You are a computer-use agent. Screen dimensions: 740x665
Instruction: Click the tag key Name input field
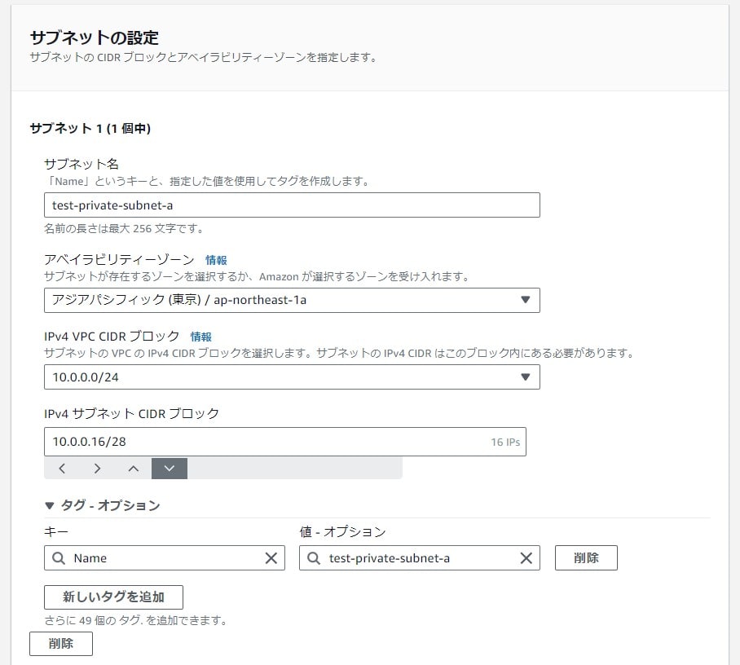(165, 558)
